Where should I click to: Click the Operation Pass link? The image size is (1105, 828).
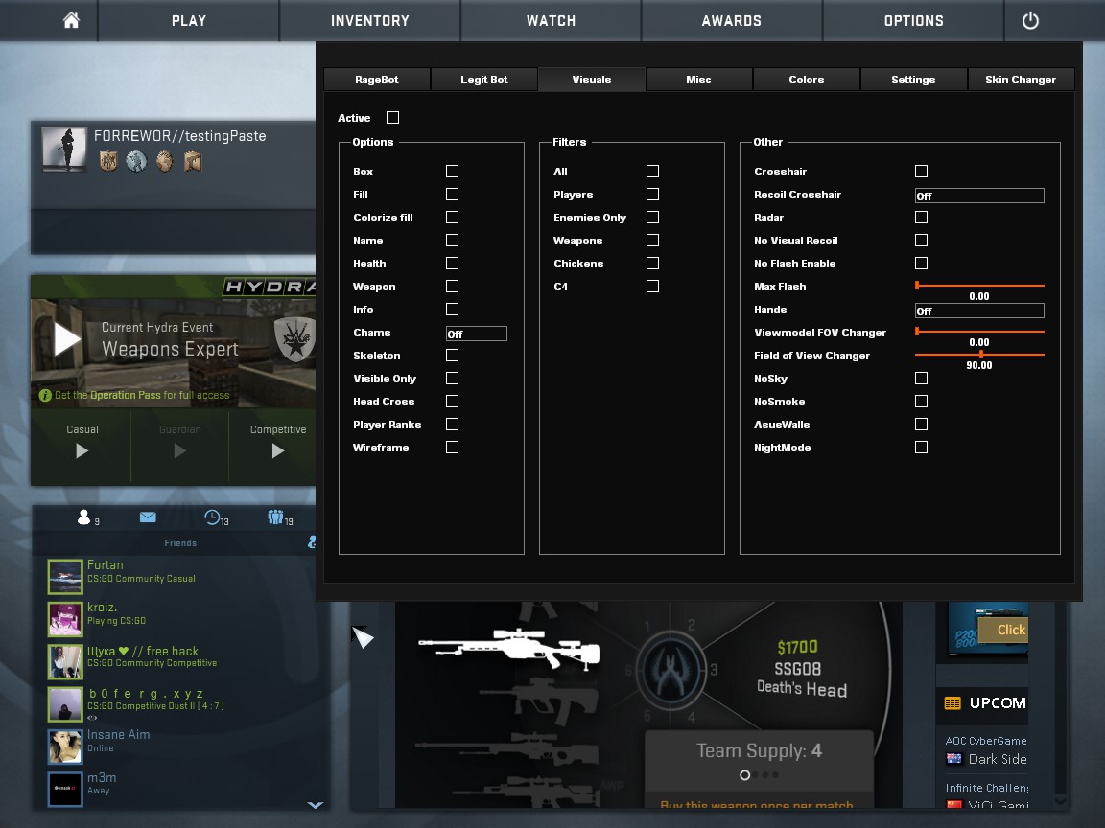(x=126, y=396)
